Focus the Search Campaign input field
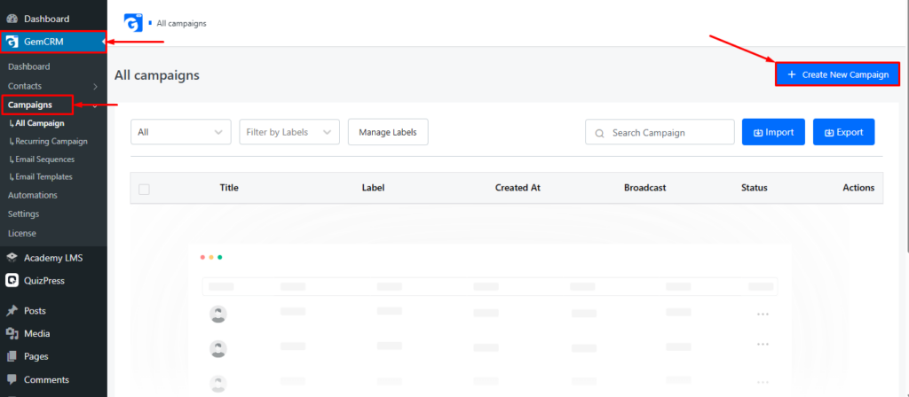The image size is (909, 397). pyautogui.click(x=660, y=133)
